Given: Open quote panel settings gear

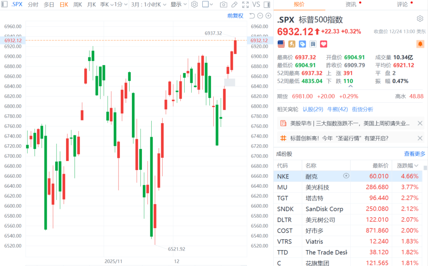Looking at the screenshot, I should click(420, 18).
